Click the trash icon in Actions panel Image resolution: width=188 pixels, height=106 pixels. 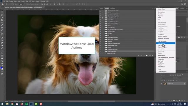click(x=153, y=56)
